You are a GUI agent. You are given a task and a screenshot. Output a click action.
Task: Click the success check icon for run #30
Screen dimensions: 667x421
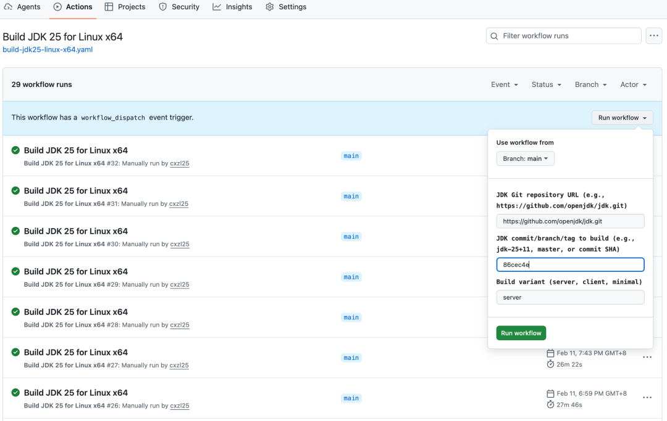tap(15, 231)
